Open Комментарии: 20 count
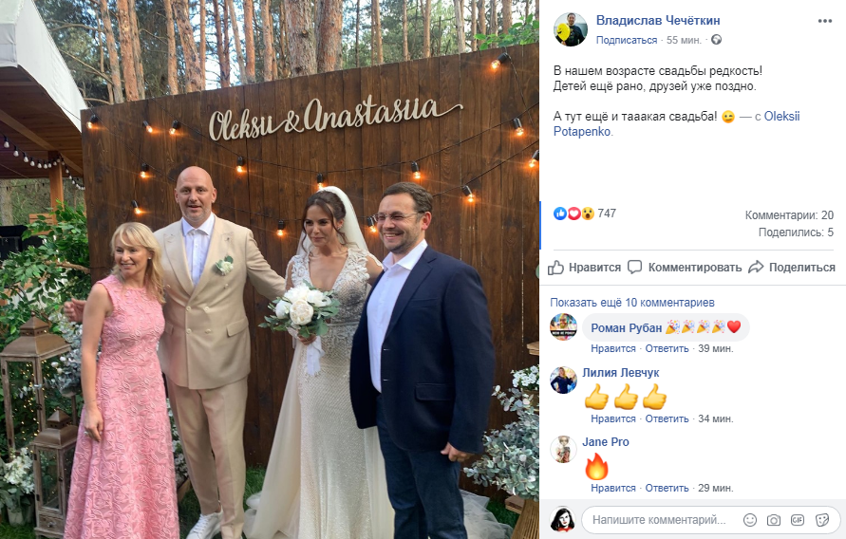The image size is (846, 539). [789, 215]
